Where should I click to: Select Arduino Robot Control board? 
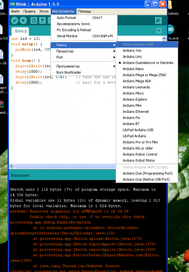click(147, 154)
